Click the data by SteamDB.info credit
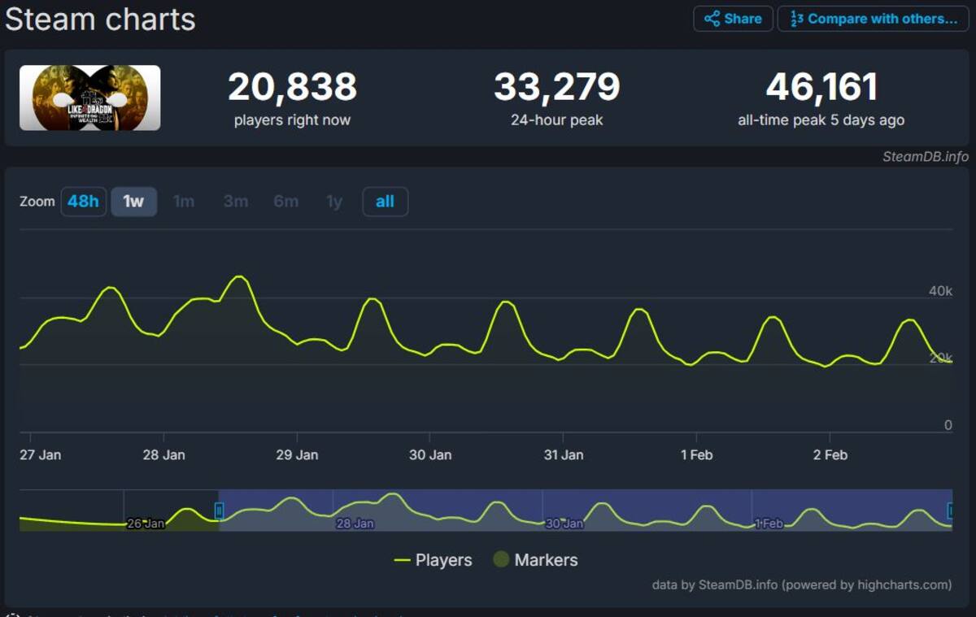 [x=802, y=584]
